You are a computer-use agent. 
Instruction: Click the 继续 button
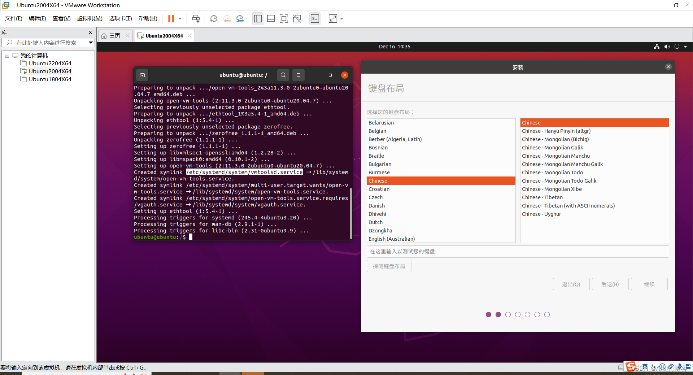coord(649,284)
